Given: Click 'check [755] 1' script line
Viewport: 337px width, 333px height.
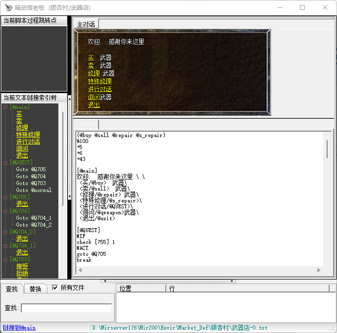Looking at the screenshot, I should pyautogui.click(x=96, y=242).
